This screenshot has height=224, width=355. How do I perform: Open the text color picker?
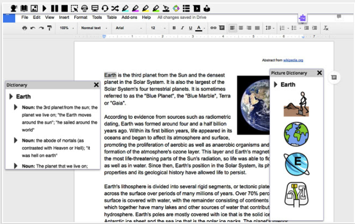pos(199,28)
